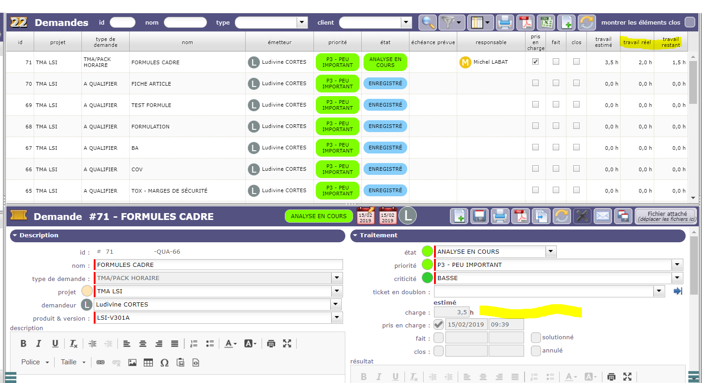Export the list to CSV
702x383 pixels.
(x=545, y=22)
